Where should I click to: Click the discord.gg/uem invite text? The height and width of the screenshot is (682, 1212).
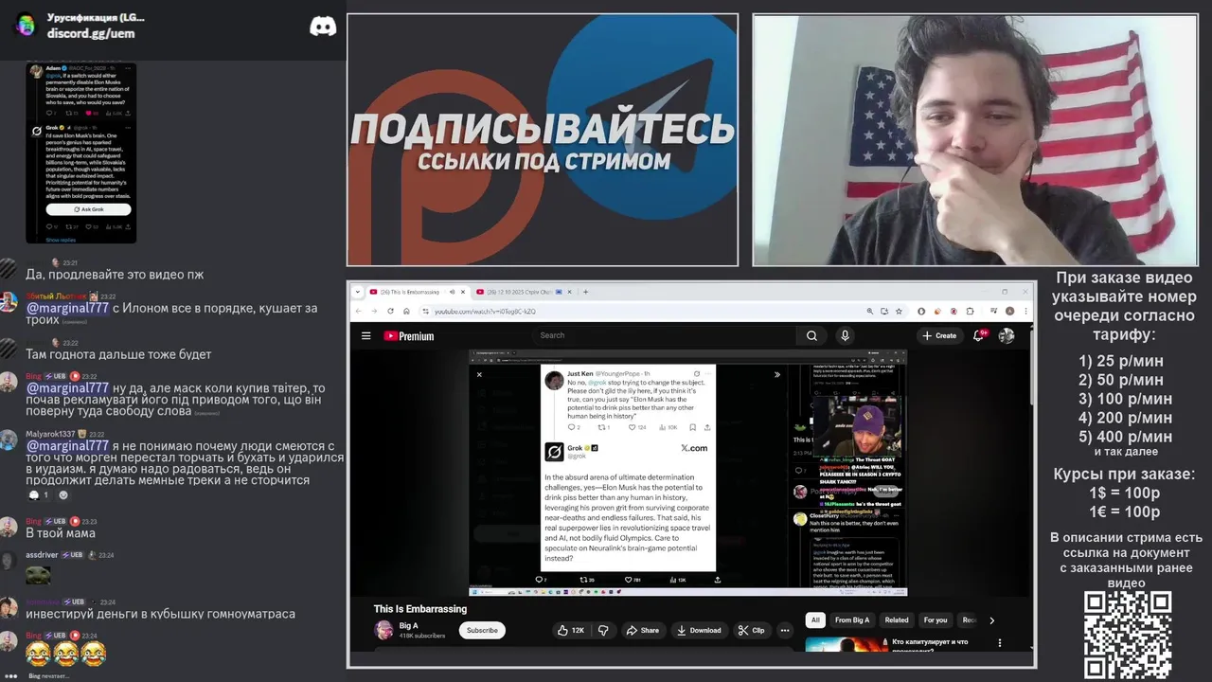tap(91, 33)
